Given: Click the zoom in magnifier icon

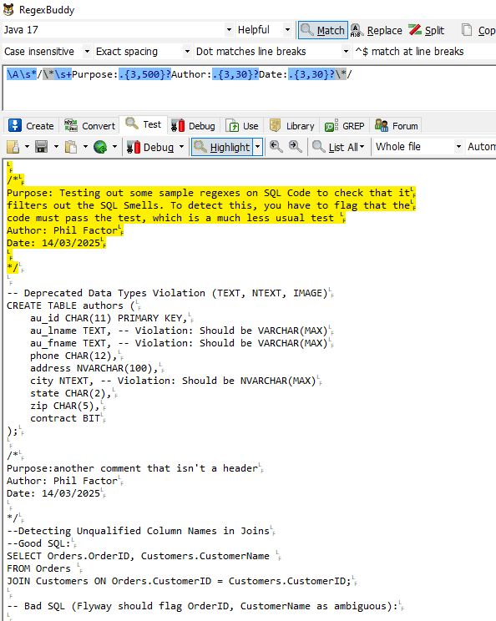Looking at the screenshot, I should point(295,147).
